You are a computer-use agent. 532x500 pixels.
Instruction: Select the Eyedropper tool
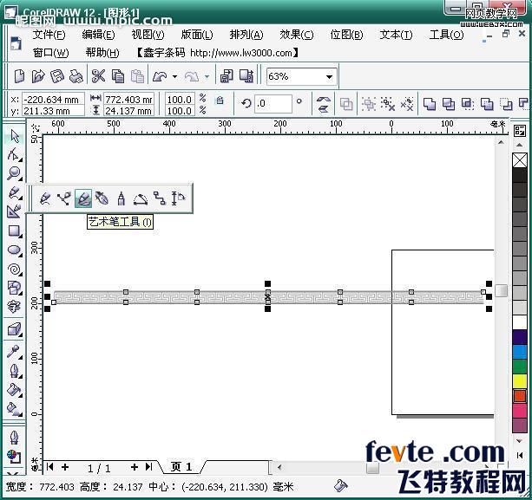[15, 352]
